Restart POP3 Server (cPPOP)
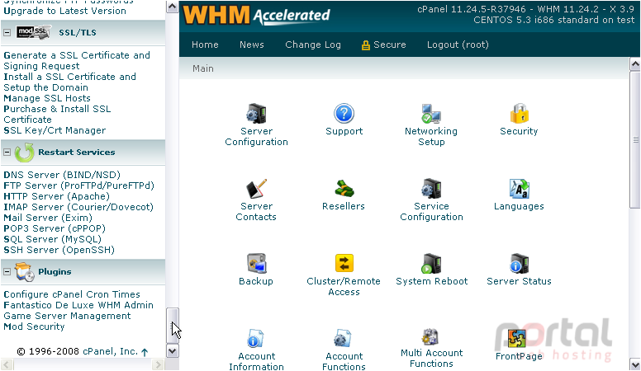 click(55, 228)
